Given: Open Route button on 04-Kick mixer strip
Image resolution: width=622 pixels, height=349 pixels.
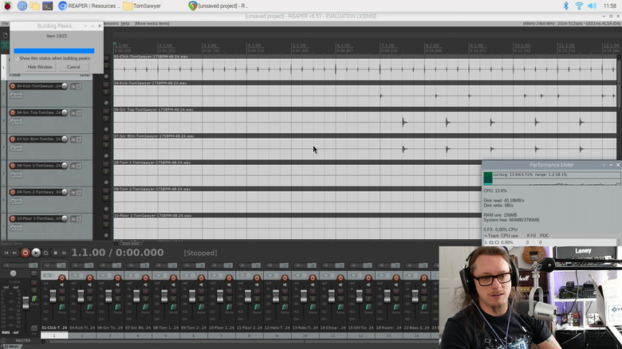Looking at the screenshot, I should click(89, 308).
